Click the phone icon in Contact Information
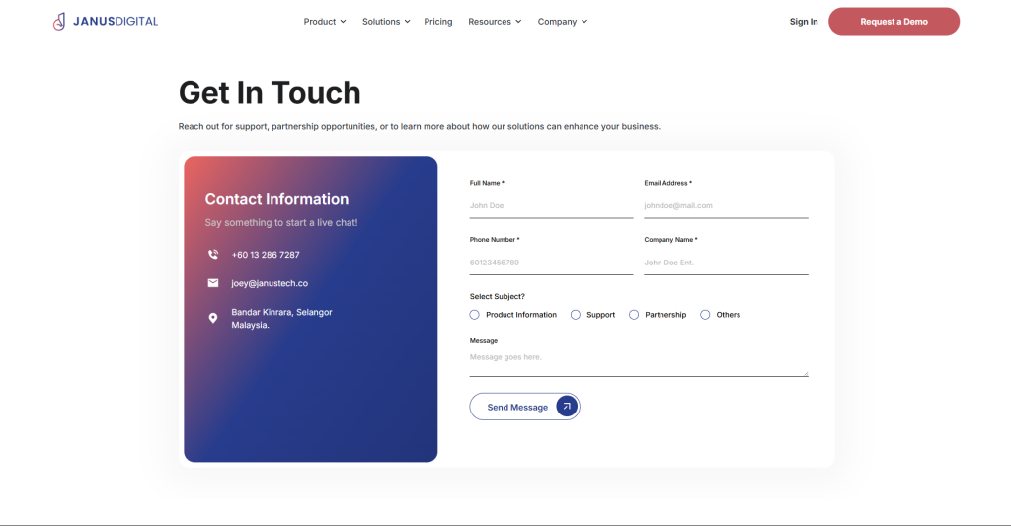Image resolution: width=1011 pixels, height=526 pixels. point(213,255)
